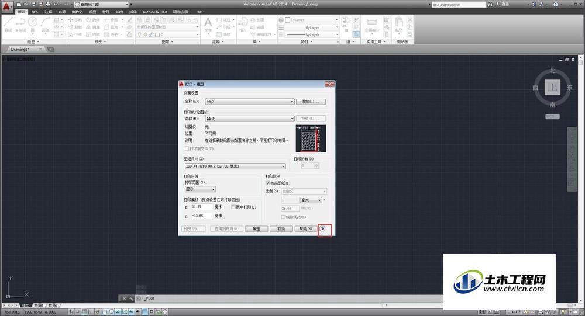The height and width of the screenshot is (316, 585).
Task: Click the Y plot offset input field
Action: pyautogui.click(x=201, y=216)
